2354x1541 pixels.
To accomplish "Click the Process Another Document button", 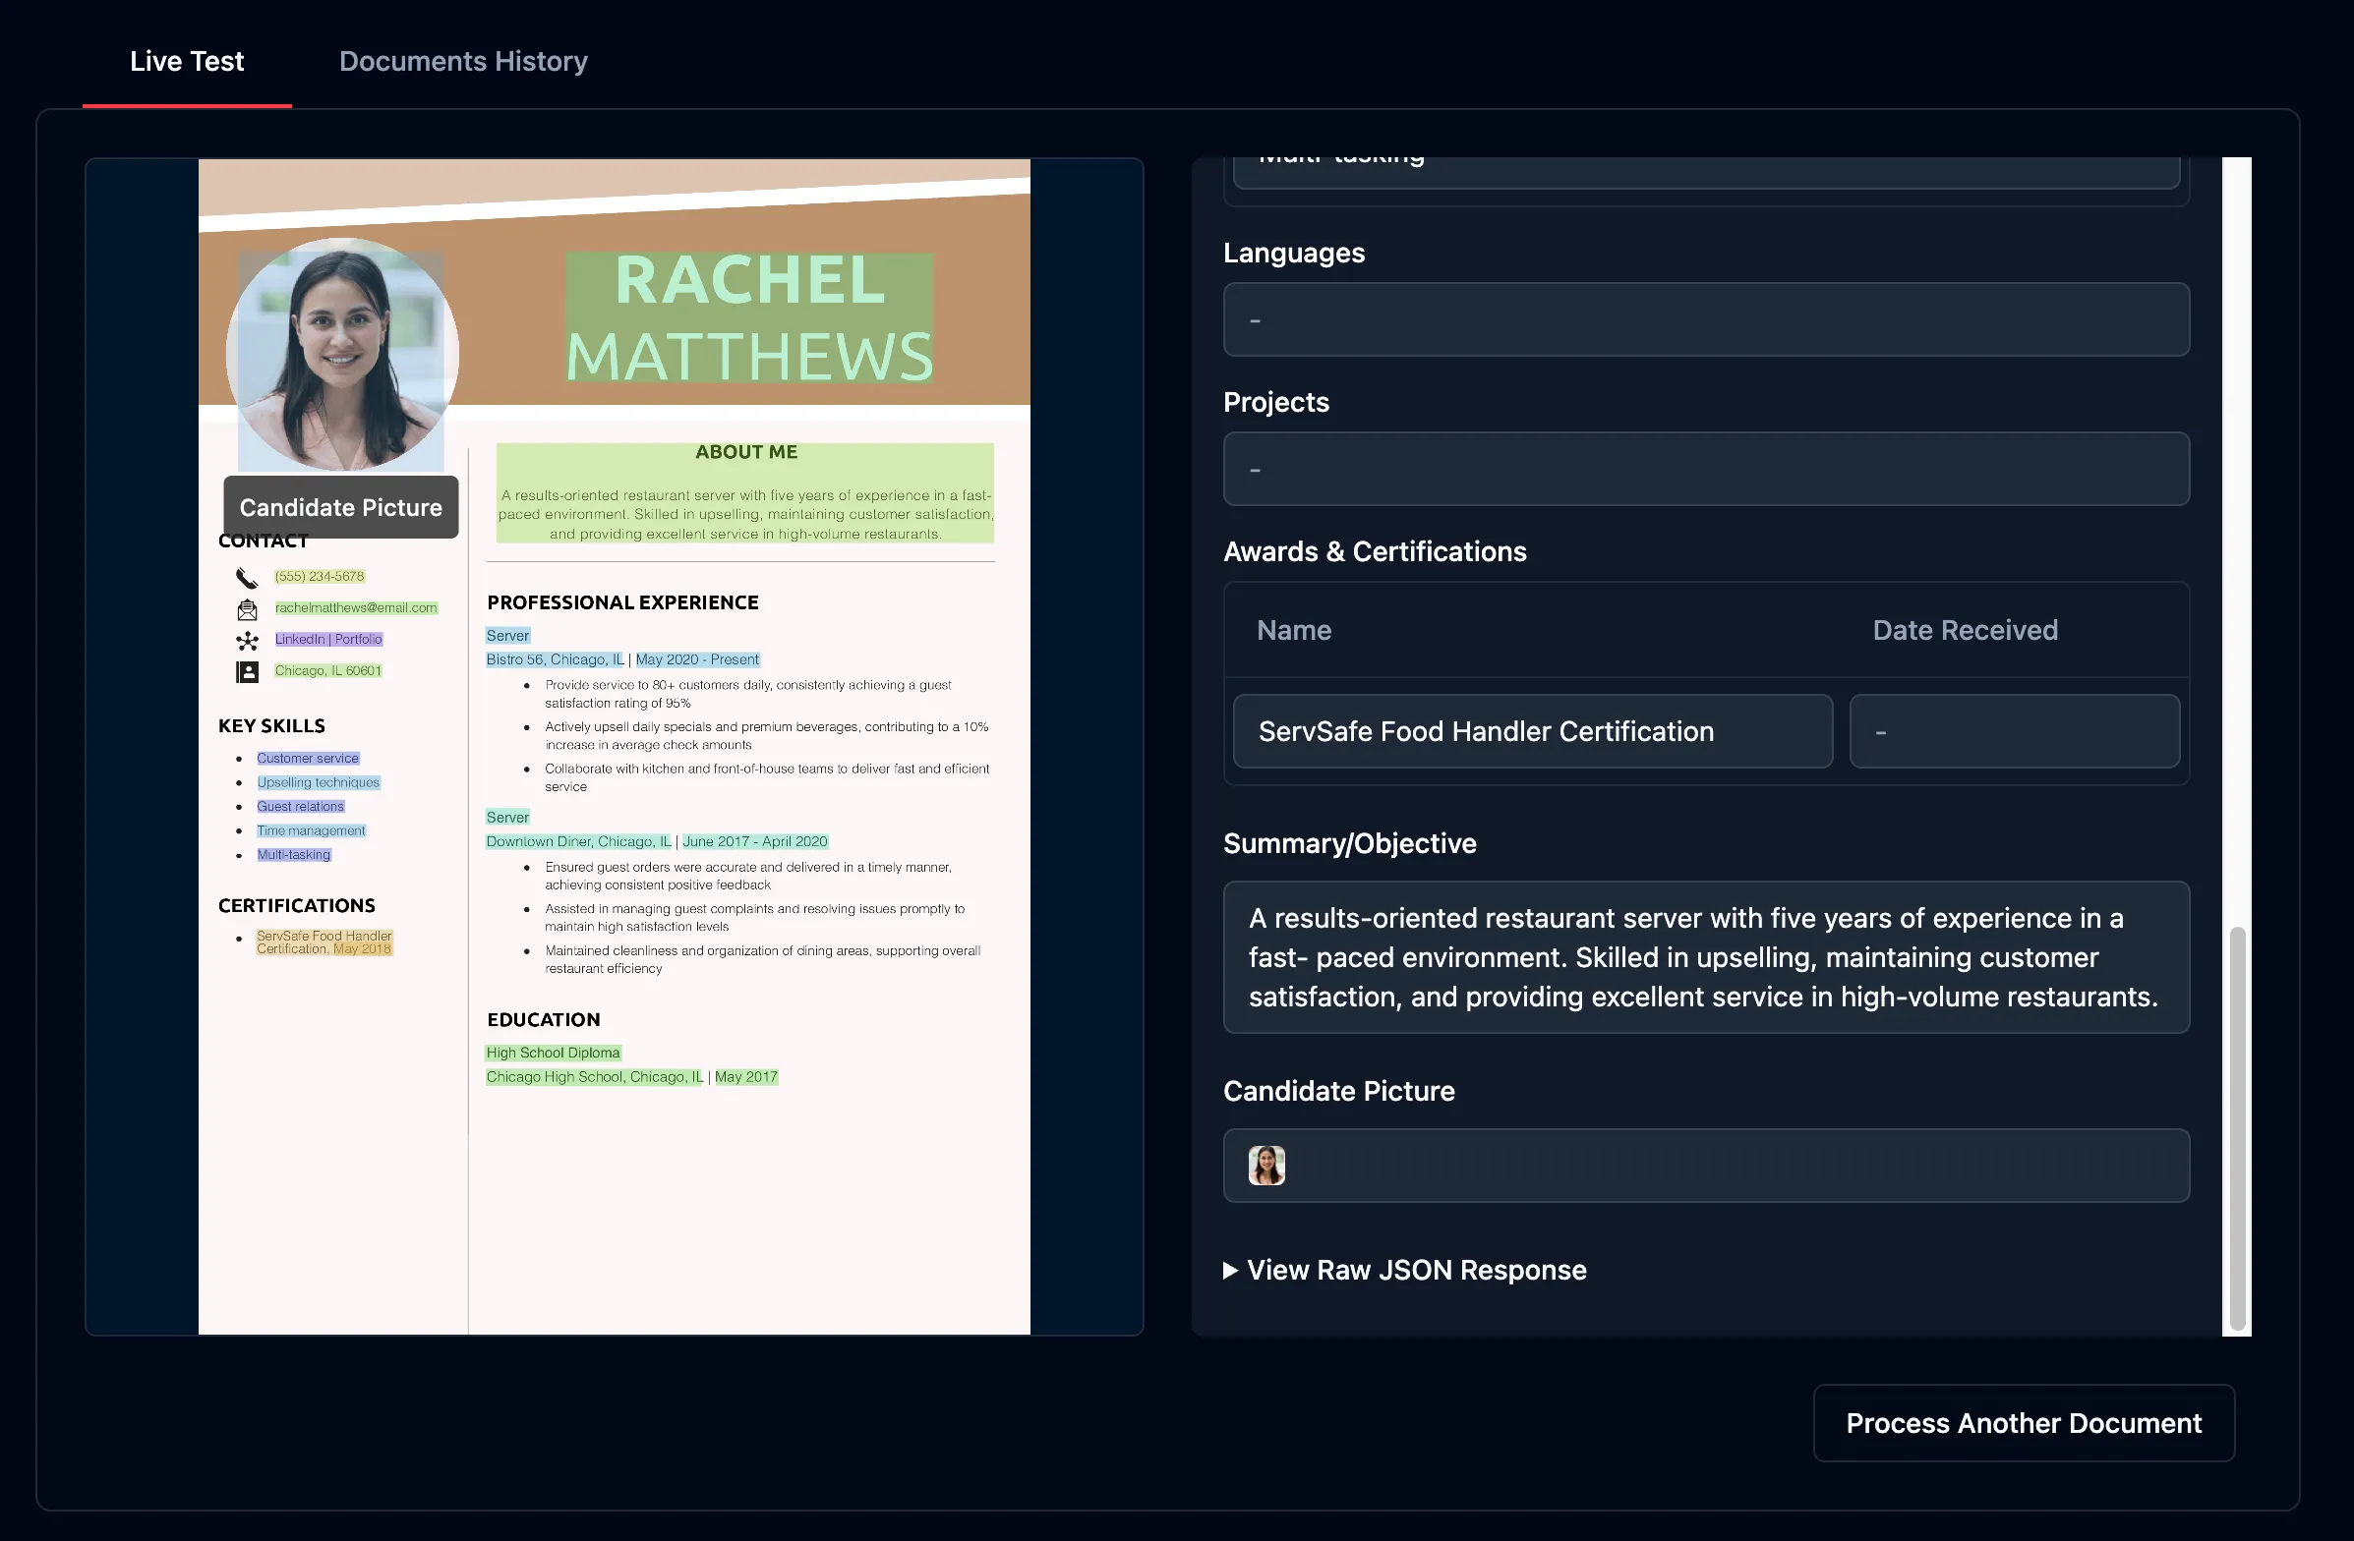I will coord(2023,1422).
